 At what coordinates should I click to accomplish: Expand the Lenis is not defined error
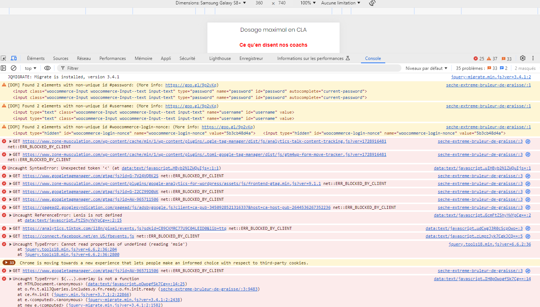click(10, 215)
